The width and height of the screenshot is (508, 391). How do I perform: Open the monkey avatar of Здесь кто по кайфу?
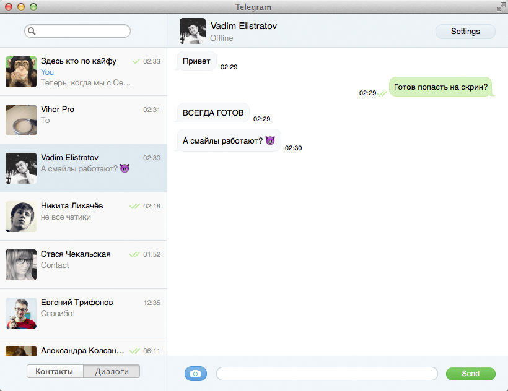coord(21,72)
